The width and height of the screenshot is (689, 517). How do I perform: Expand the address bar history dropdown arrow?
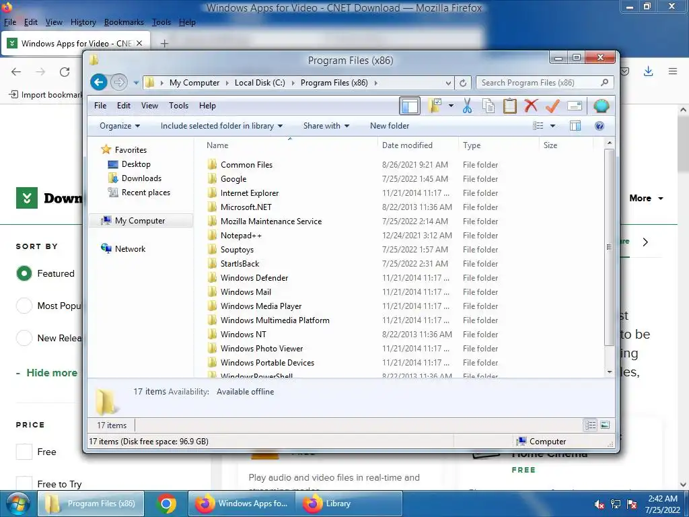coord(448,83)
